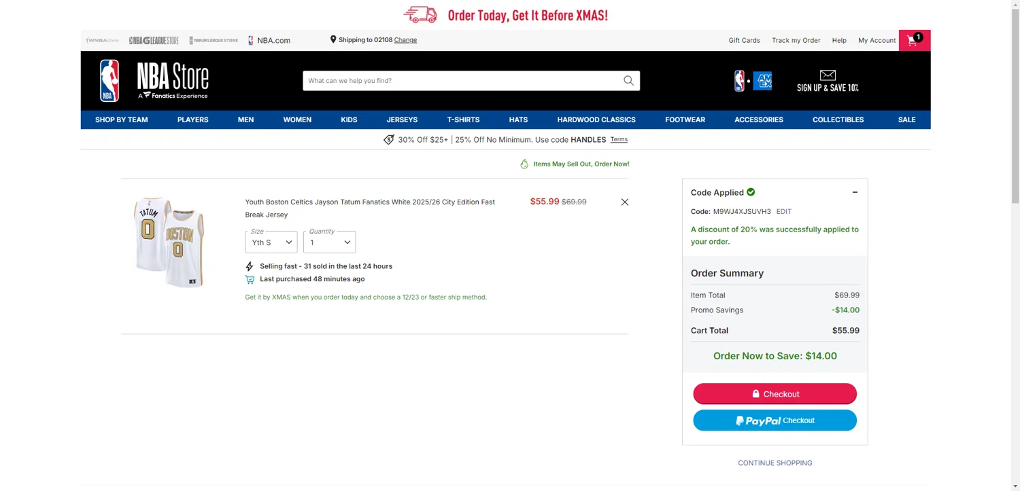Open the Footwear menu
Image resolution: width=1020 pixels, height=491 pixels.
(685, 120)
